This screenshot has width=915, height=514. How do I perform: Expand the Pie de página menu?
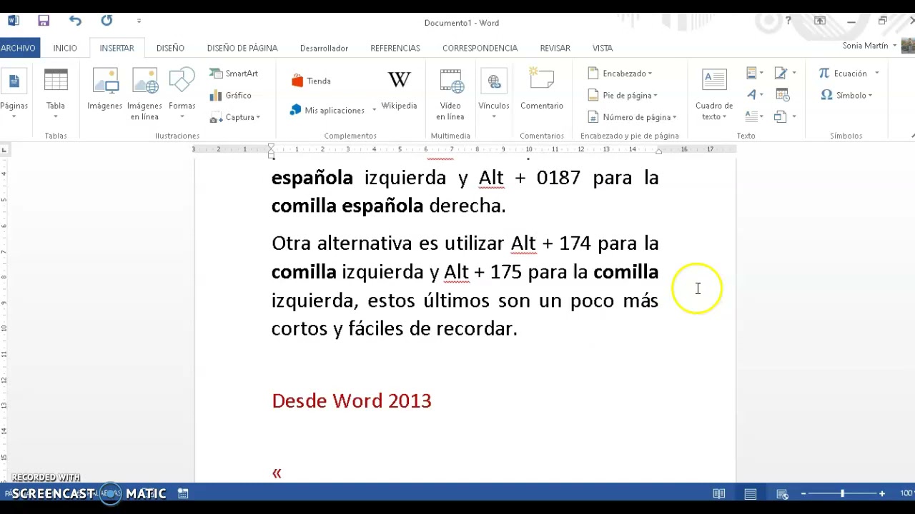623,95
